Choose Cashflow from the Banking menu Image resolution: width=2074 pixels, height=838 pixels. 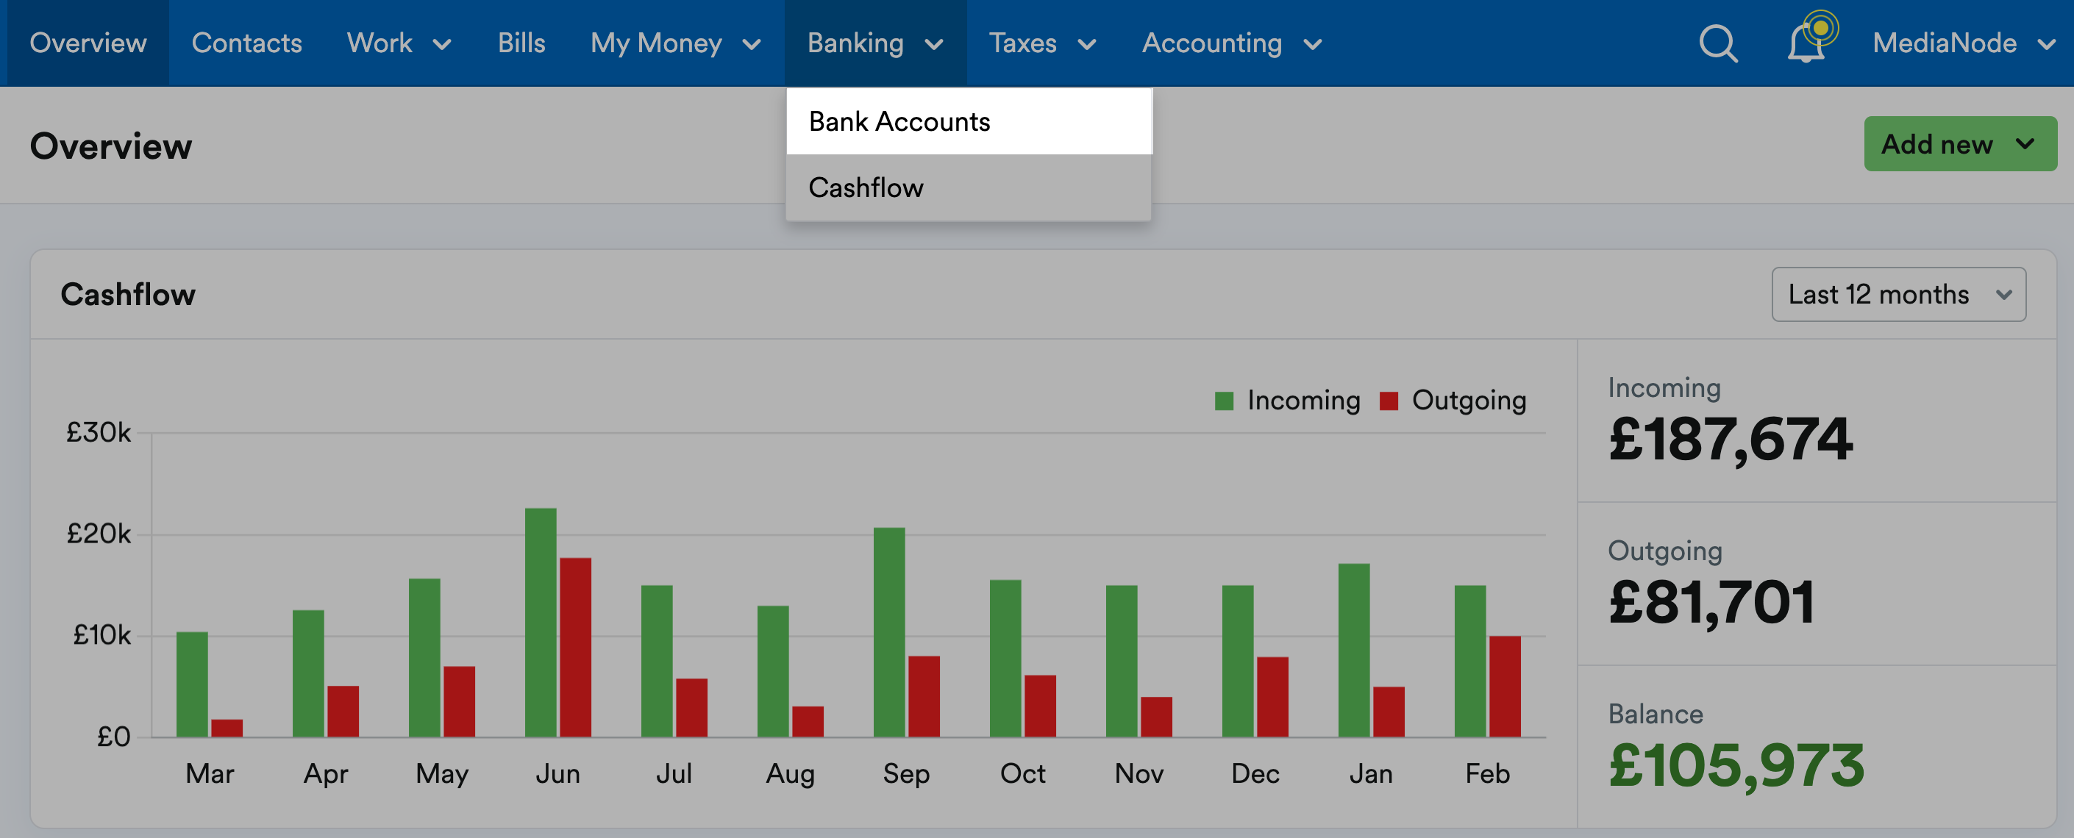point(866,187)
